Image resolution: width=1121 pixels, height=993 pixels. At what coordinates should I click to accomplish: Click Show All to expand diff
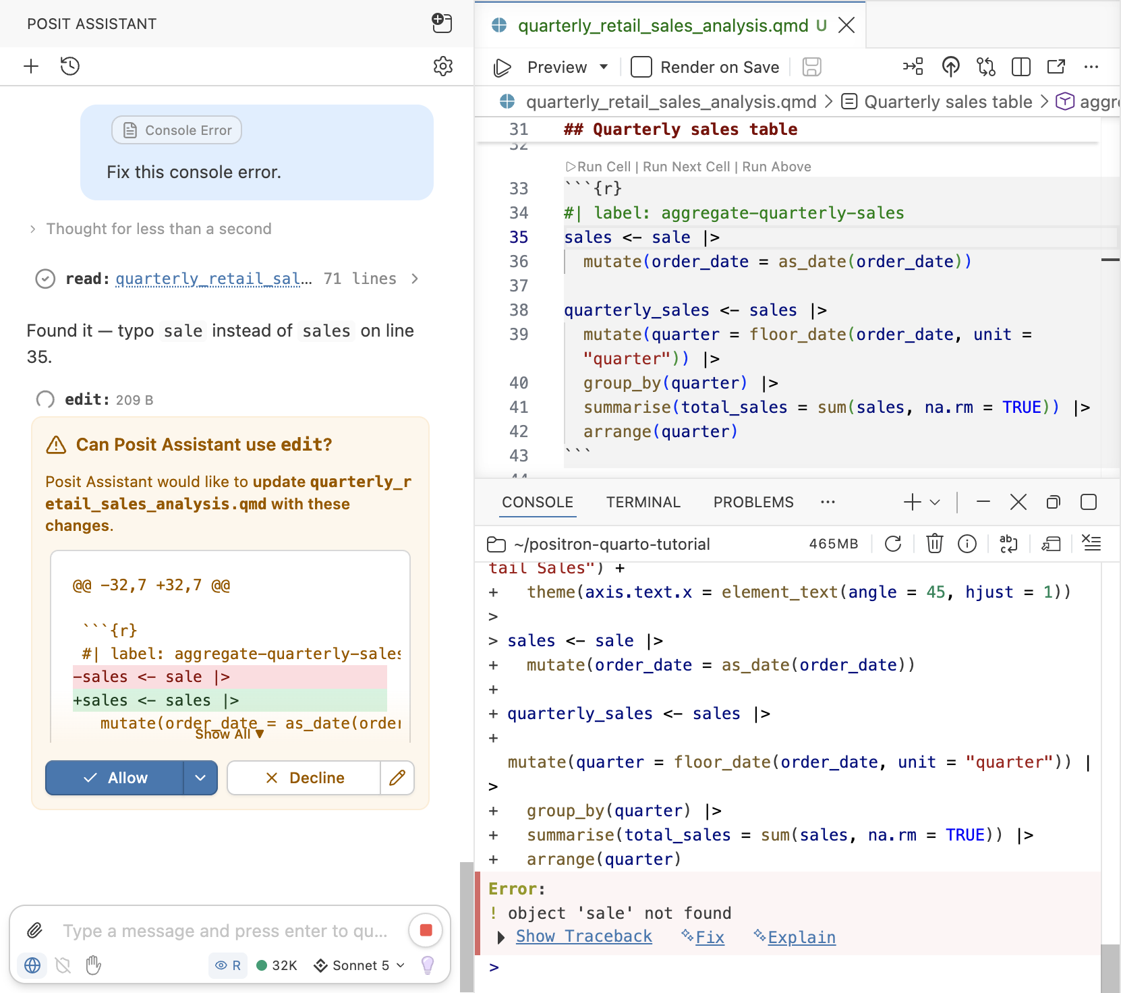coord(229,734)
